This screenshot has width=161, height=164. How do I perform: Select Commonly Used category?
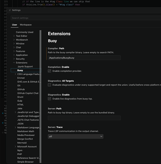25,32
